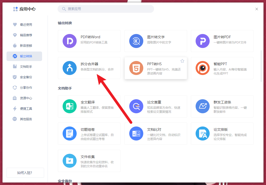Click description 一键将图片转为PDF文件

click(230, 42)
